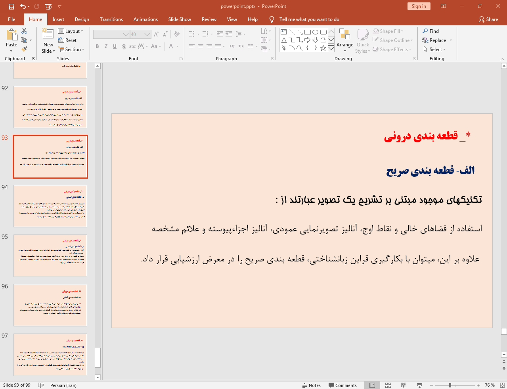Viewport: 507px width, 389px height.
Task: Toggle text shadow
Action: (124, 46)
